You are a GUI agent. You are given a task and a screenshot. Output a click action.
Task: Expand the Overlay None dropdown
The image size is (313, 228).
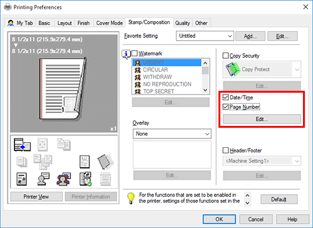coord(172,134)
